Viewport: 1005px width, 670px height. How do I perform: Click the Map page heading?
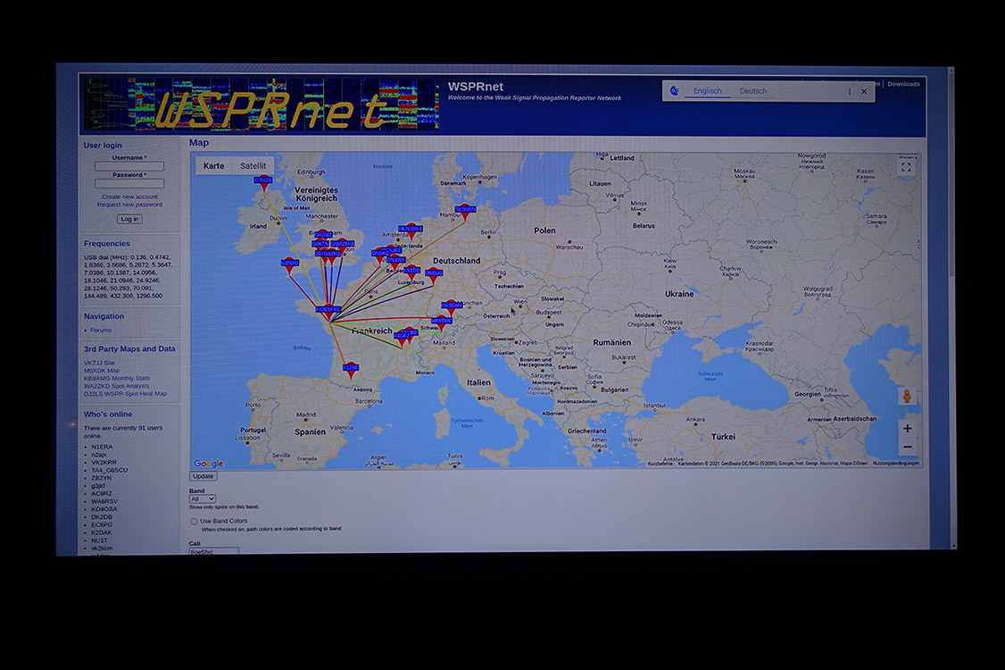[x=199, y=143]
